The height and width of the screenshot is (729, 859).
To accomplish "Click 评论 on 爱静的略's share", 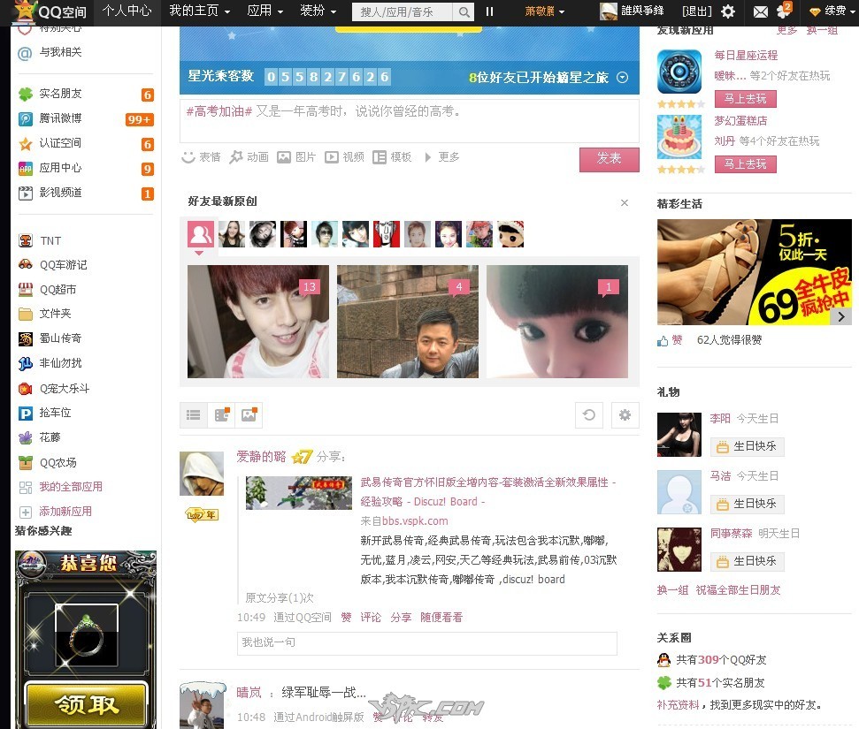I will (x=371, y=618).
